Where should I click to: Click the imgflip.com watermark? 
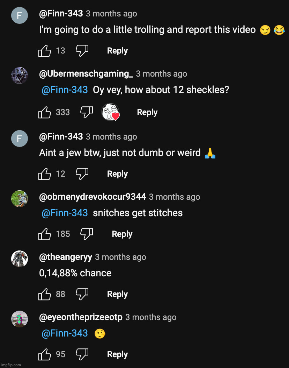[x=10, y=365]
